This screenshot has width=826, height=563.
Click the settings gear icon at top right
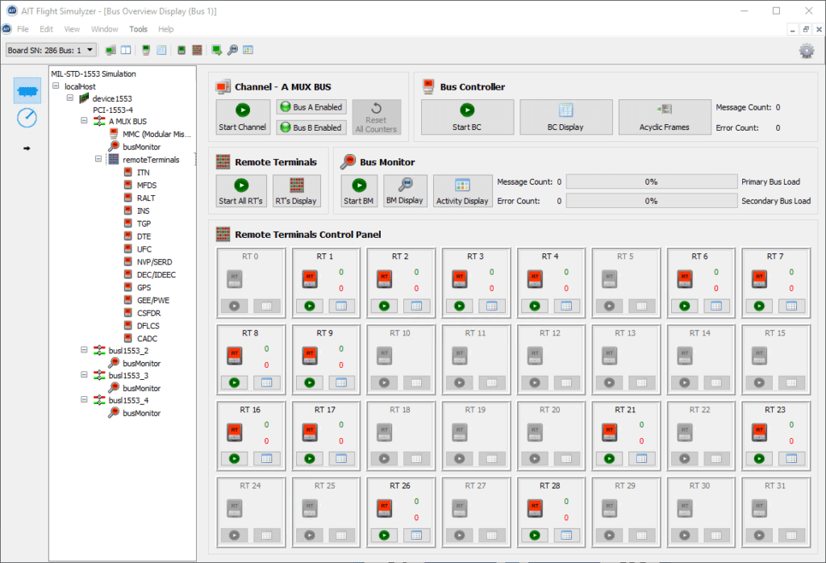tap(806, 51)
